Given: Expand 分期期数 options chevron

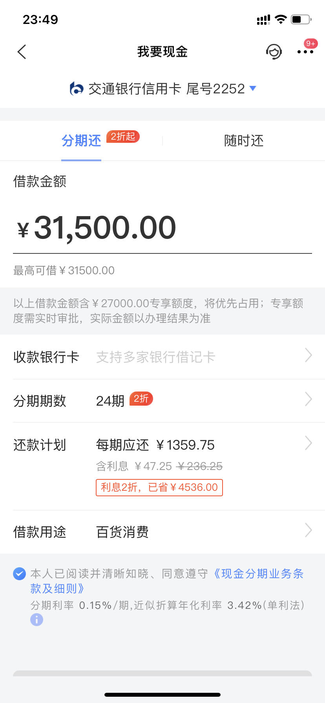Looking at the screenshot, I should click(309, 399).
